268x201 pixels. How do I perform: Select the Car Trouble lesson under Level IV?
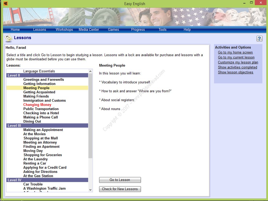(33, 184)
